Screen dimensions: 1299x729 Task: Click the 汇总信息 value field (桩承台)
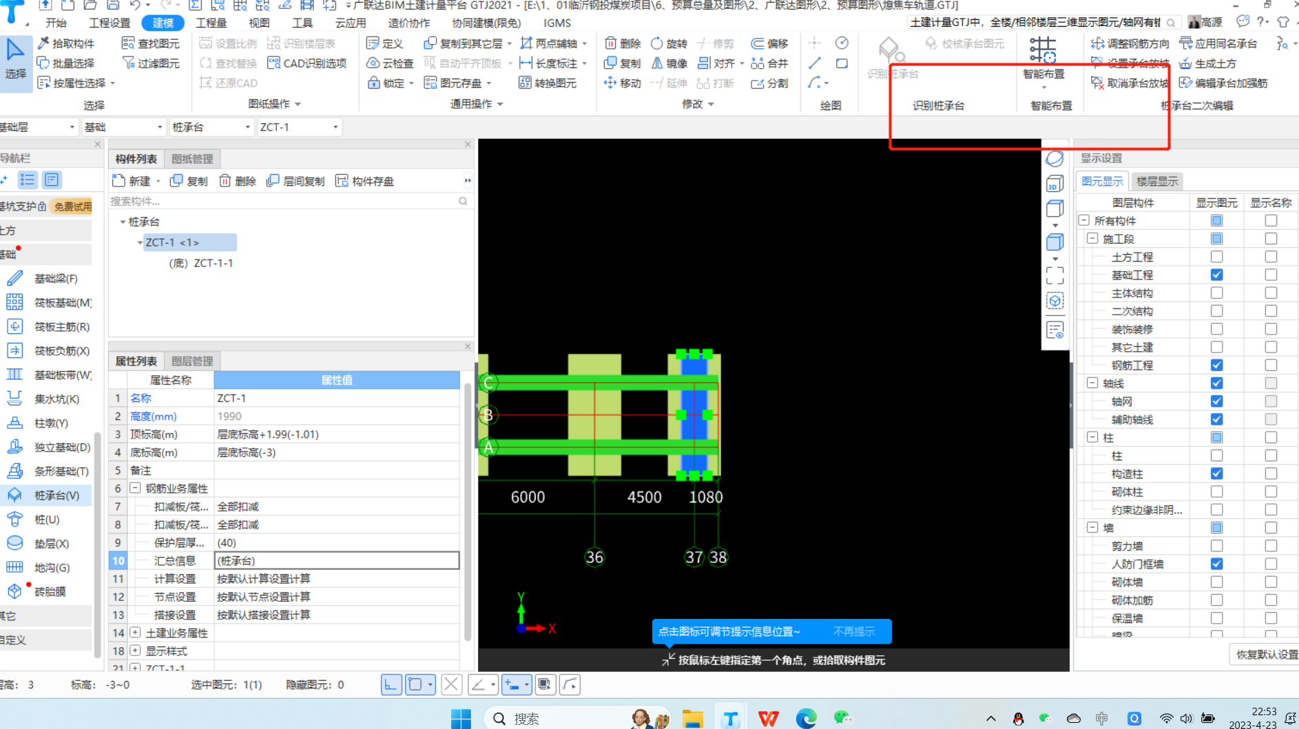click(337, 560)
